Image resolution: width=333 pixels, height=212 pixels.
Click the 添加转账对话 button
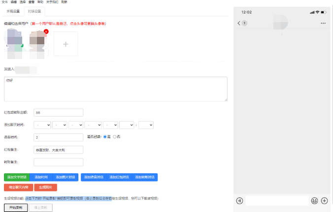145,177
